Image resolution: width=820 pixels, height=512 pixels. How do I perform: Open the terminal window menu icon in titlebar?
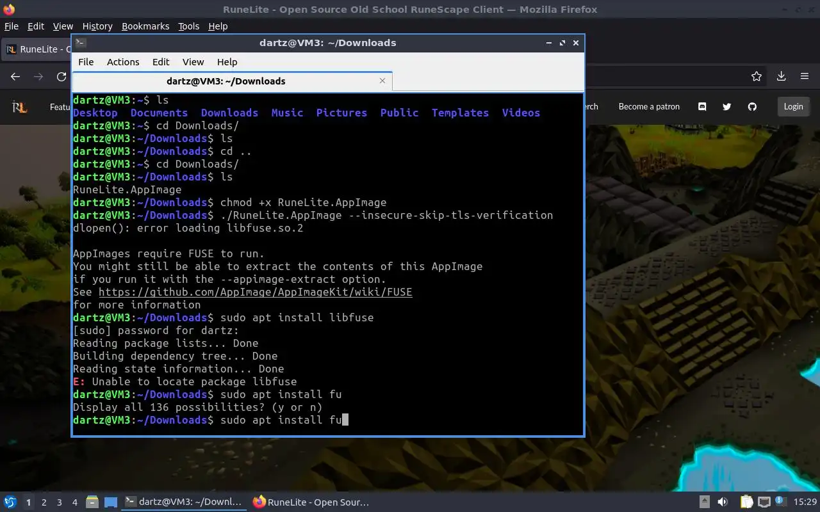[80, 43]
